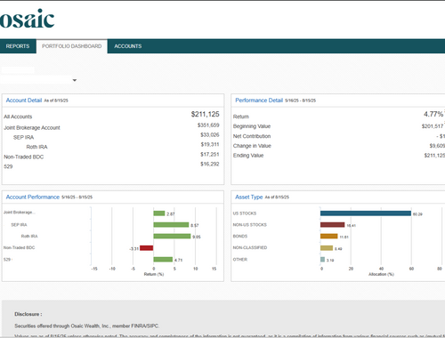Click the tan NON-CLASSIFIED allocation bar
Screen dimensions: 445x338
[x=327, y=248]
